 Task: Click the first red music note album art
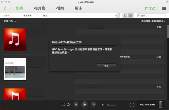tap(15, 39)
